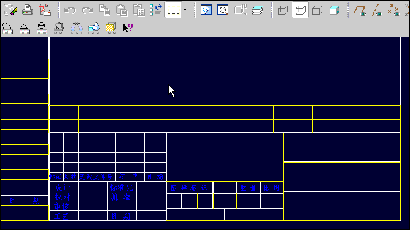Viewport: 410px width, 230px height.
Task: Click the Repaint screen button
Action: [x=206, y=10]
